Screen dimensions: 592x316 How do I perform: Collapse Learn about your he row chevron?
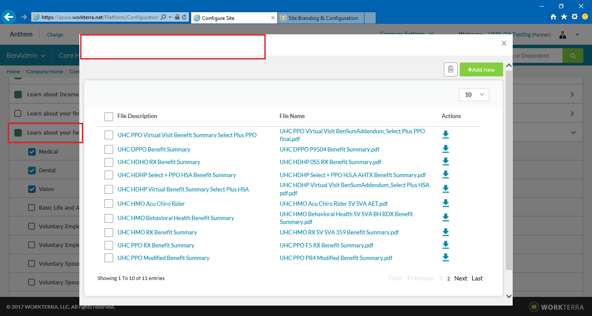tap(573, 132)
